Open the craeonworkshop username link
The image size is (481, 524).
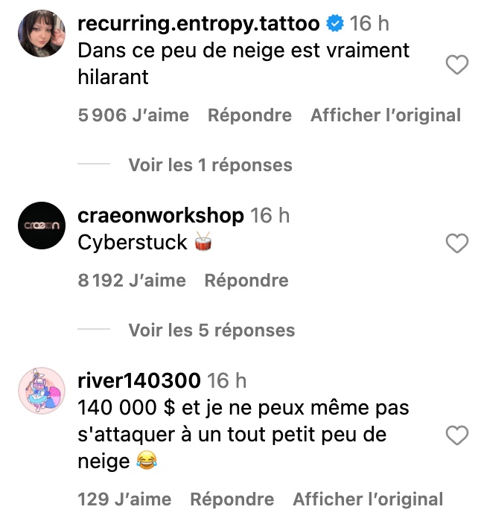(160, 216)
